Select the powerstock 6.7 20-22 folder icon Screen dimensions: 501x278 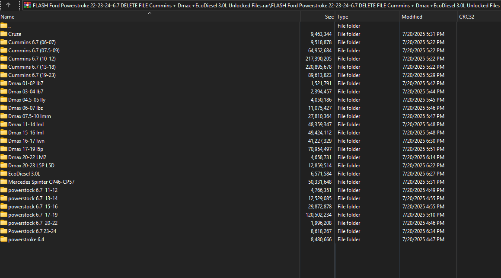coord(4,223)
